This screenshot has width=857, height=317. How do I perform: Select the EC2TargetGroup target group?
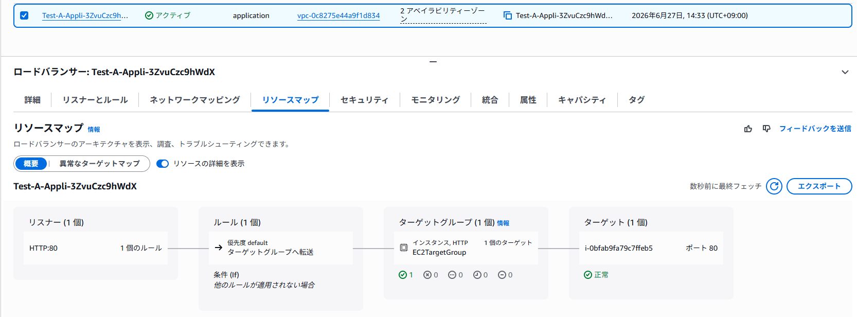[x=439, y=253]
